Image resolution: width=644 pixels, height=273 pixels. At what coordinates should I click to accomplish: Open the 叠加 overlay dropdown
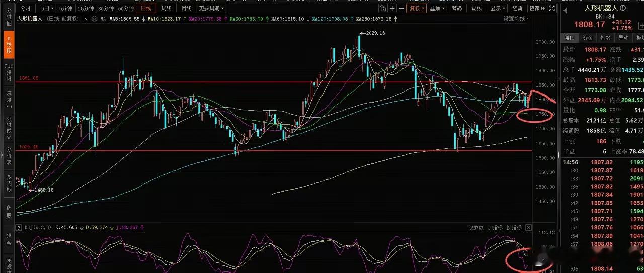(x=437, y=8)
